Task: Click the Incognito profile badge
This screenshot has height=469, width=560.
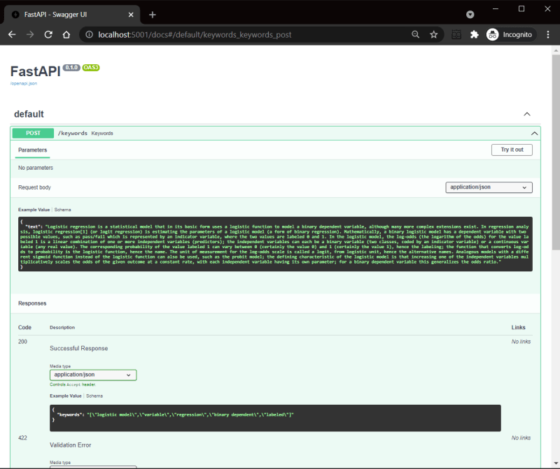Action: click(510, 34)
